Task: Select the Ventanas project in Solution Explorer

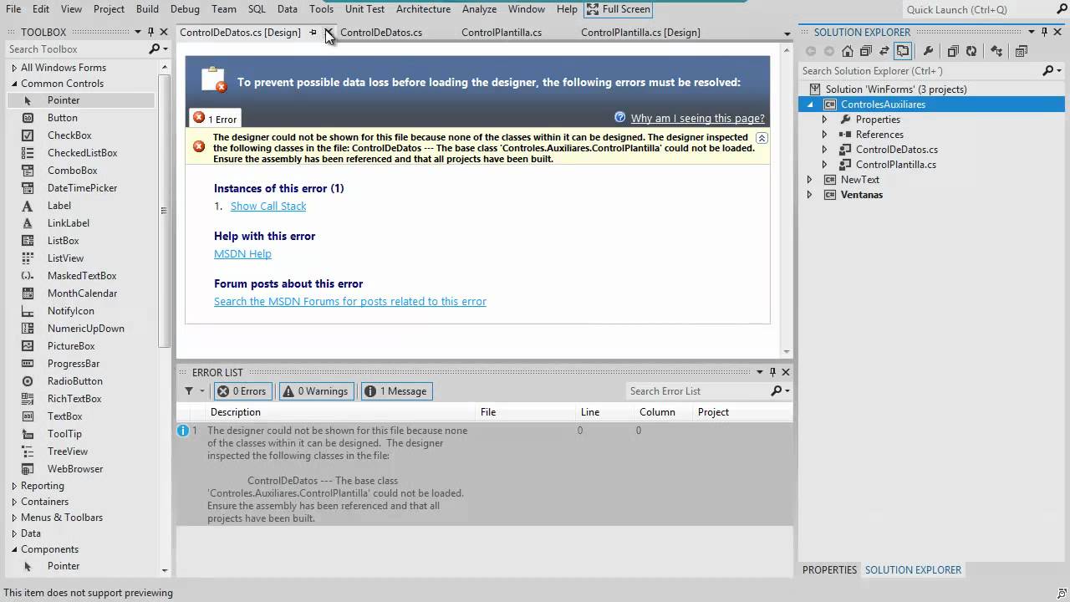Action: point(862,195)
